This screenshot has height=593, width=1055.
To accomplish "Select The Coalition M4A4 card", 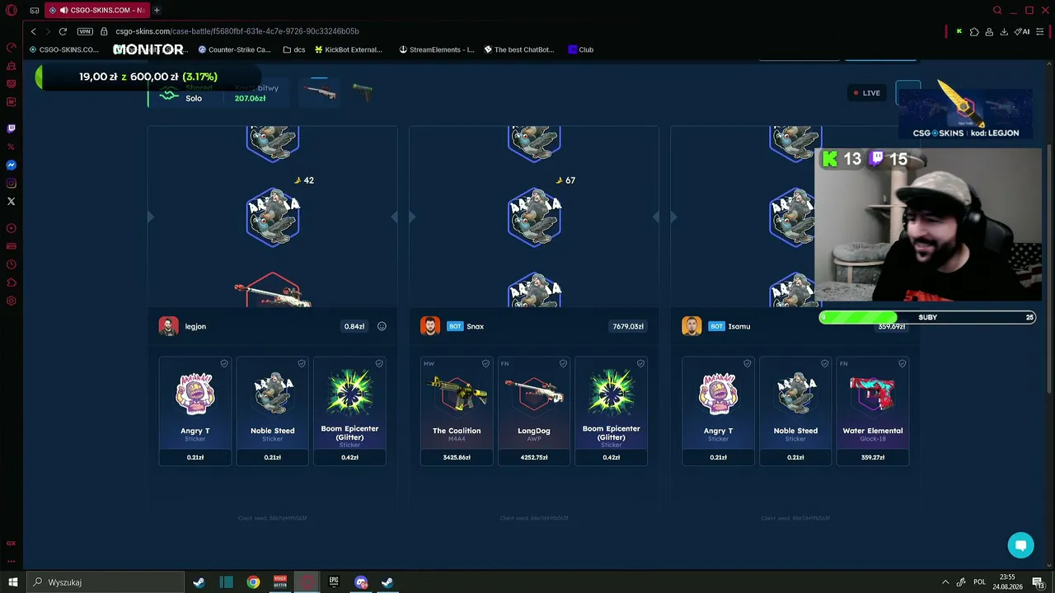I will pyautogui.click(x=457, y=411).
